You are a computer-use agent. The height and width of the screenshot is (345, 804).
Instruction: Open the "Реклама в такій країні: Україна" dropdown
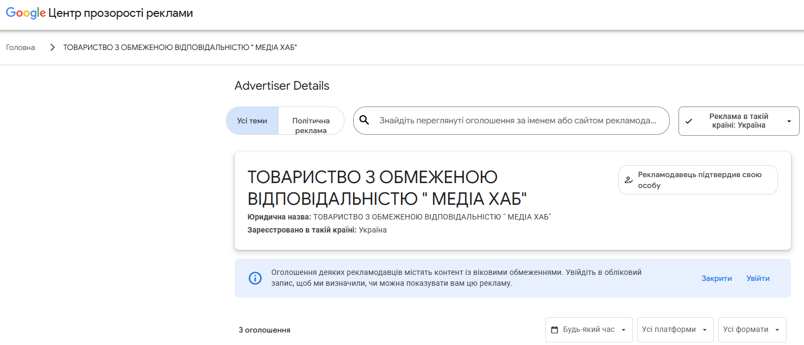coord(739,121)
